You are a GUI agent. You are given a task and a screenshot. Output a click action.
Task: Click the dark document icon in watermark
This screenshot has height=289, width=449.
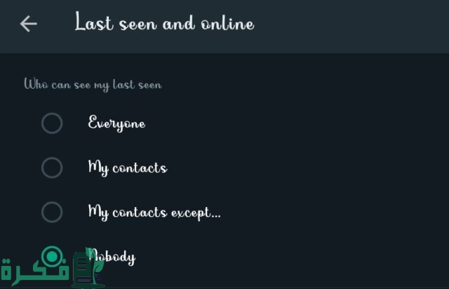(x=83, y=269)
